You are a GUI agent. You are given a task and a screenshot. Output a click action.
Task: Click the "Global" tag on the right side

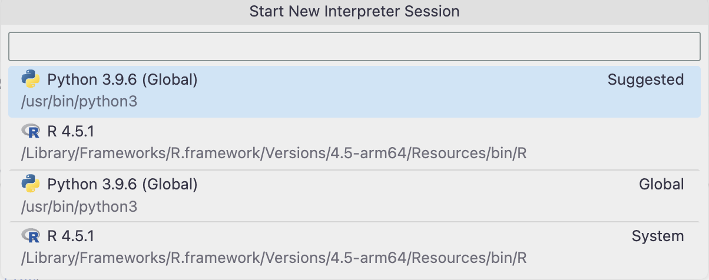[661, 184]
